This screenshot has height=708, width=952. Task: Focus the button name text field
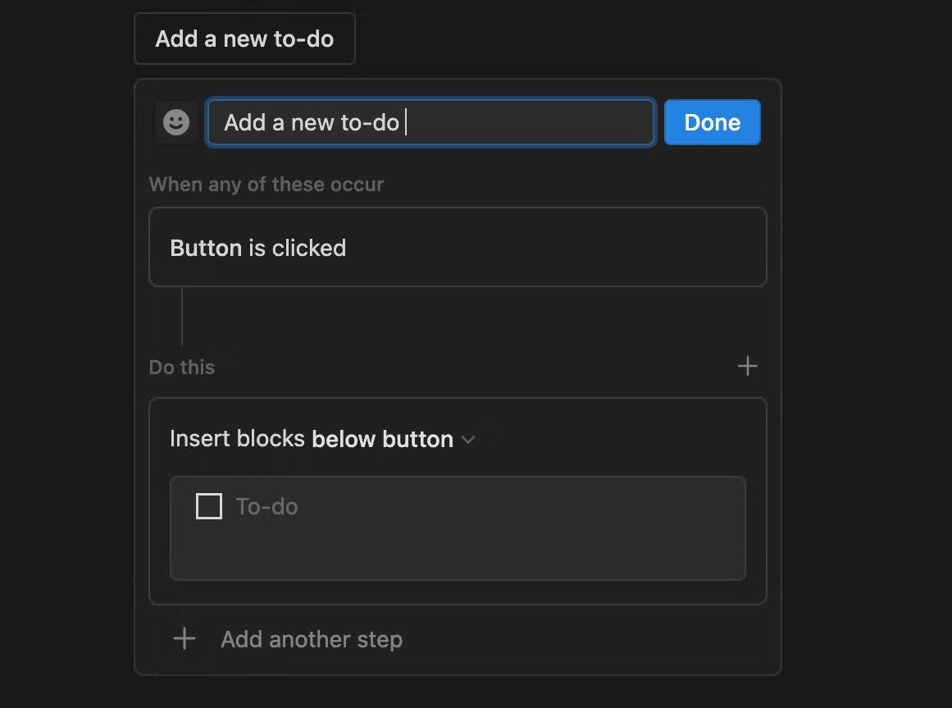pos(431,122)
